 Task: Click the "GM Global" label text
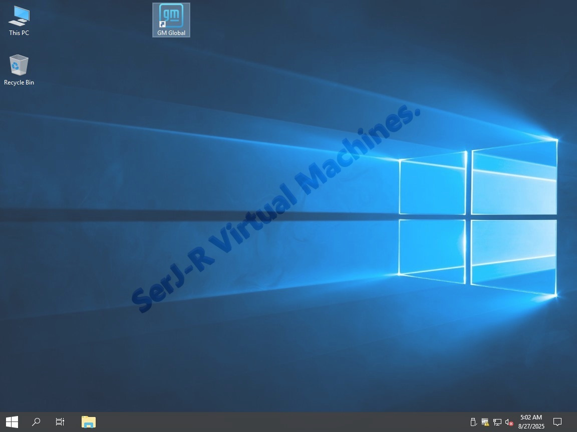tap(171, 33)
